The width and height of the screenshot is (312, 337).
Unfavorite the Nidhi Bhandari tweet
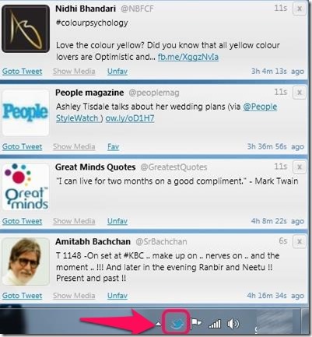(x=117, y=72)
